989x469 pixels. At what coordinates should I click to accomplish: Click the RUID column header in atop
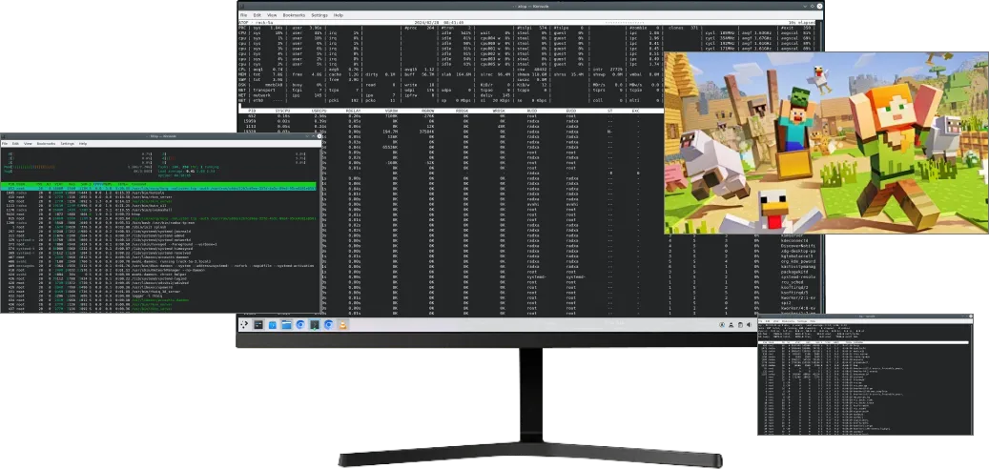532,111
